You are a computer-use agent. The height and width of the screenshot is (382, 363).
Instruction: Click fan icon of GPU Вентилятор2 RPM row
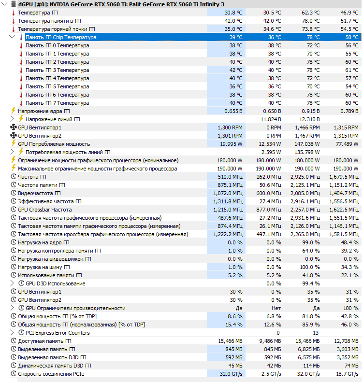pyautogui.click(x=14, y=135)
